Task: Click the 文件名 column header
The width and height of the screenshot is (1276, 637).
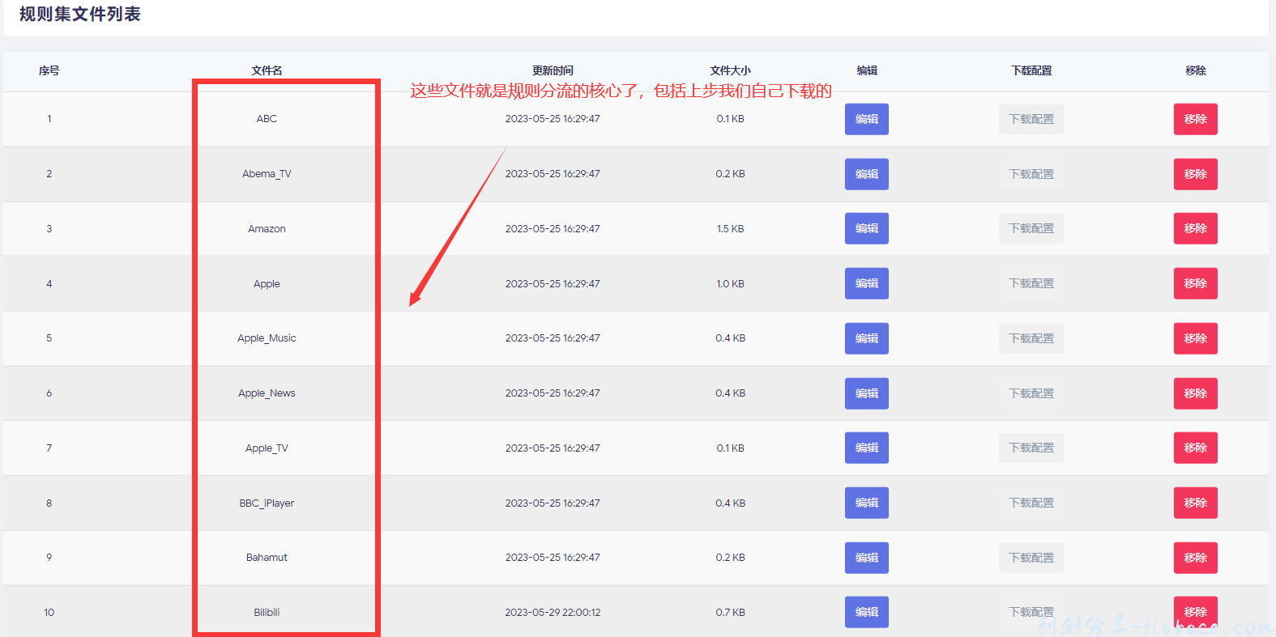Action: pos(267,70)
